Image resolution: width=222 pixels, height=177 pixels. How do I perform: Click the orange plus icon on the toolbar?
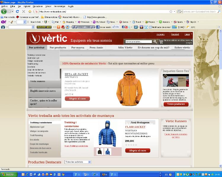pyautogui.click(x=59, y=27)
